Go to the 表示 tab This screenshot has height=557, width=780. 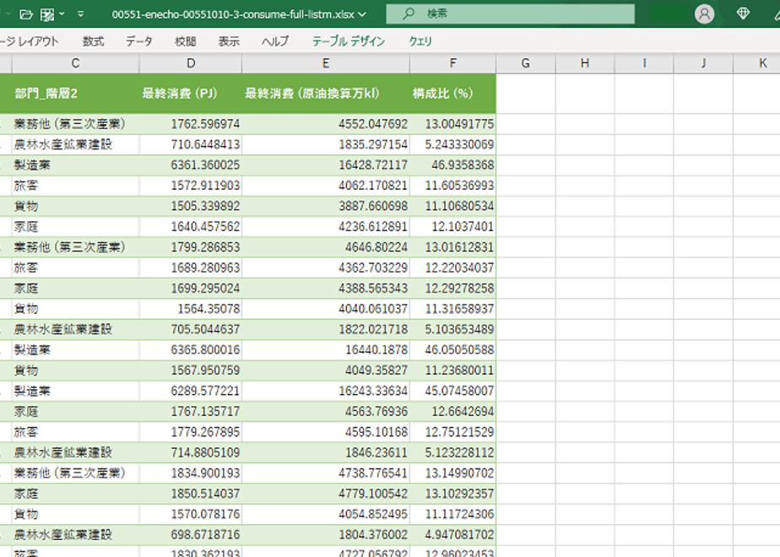coord(229,41)
